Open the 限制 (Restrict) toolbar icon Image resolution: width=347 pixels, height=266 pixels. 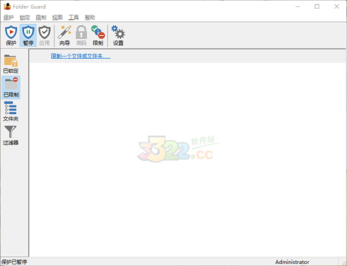(x=98, y=35)
